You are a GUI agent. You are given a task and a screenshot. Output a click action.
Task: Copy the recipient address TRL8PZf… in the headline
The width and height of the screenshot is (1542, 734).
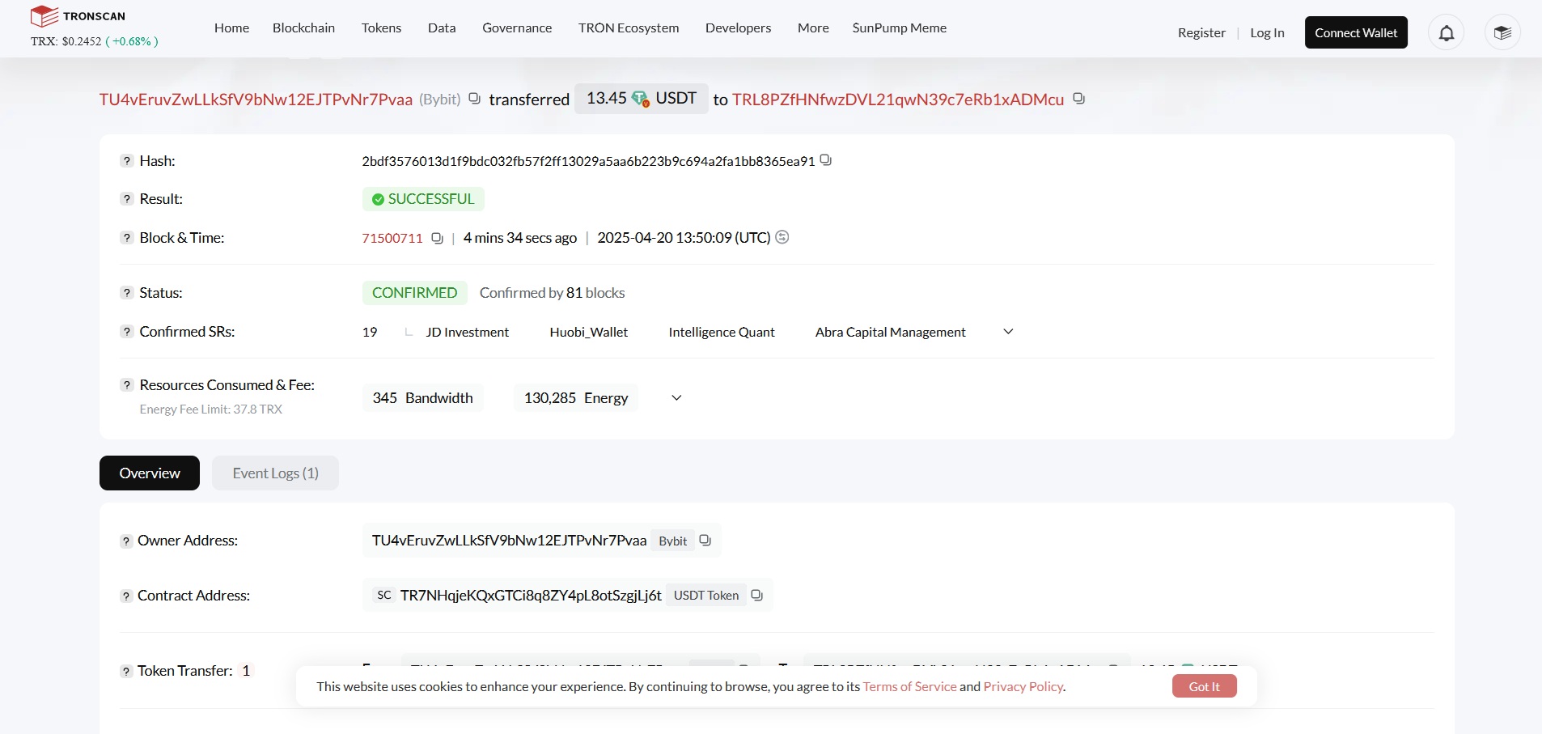1078,99
